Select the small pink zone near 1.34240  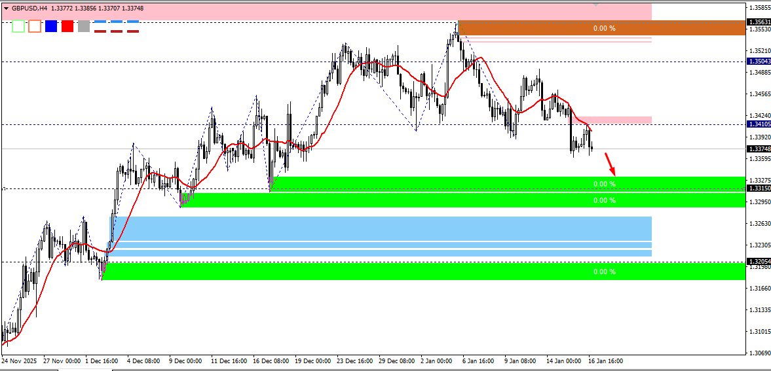(x=611, y=120)
